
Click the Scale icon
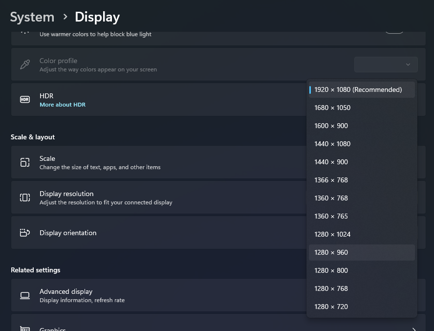coord(25,162)
